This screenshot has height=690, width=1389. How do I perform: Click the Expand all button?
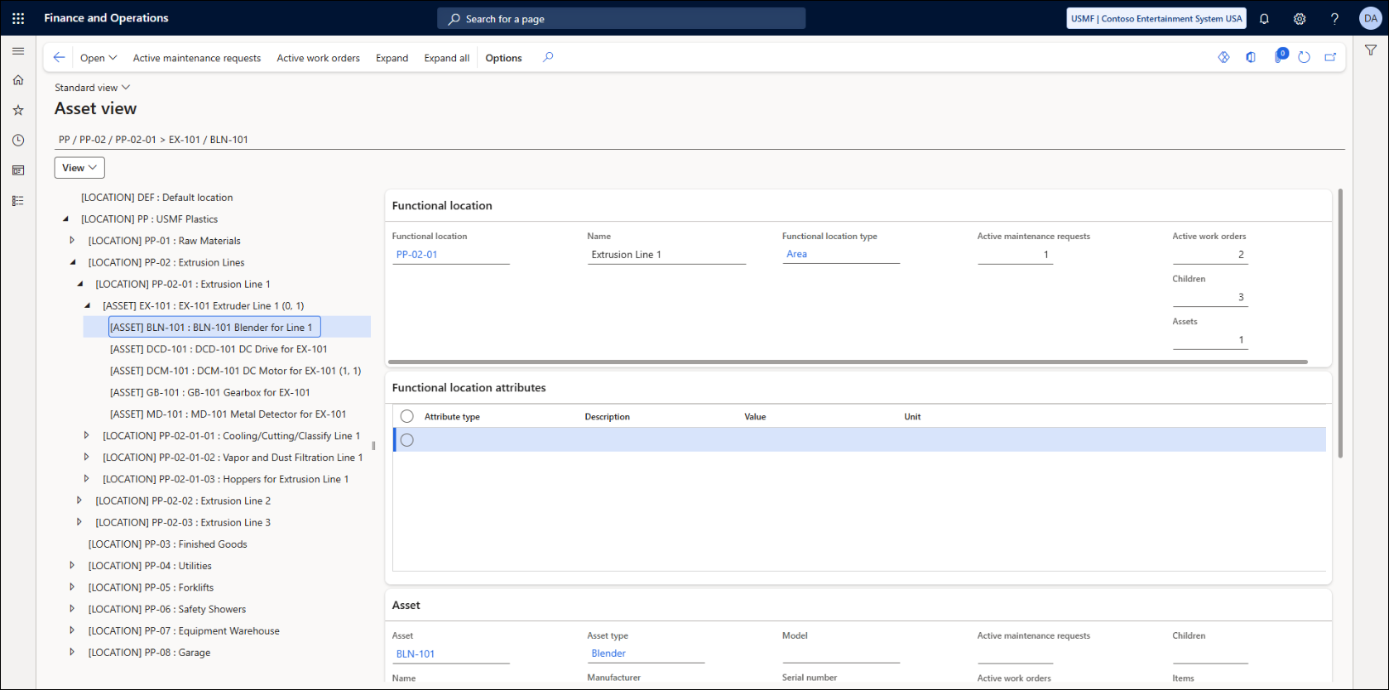point(446,58)
